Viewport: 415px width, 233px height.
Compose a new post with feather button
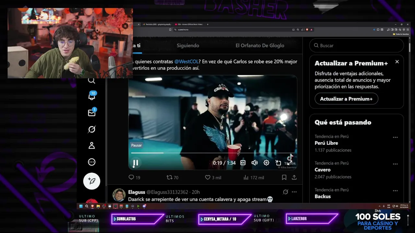click(x=92, y=181)
